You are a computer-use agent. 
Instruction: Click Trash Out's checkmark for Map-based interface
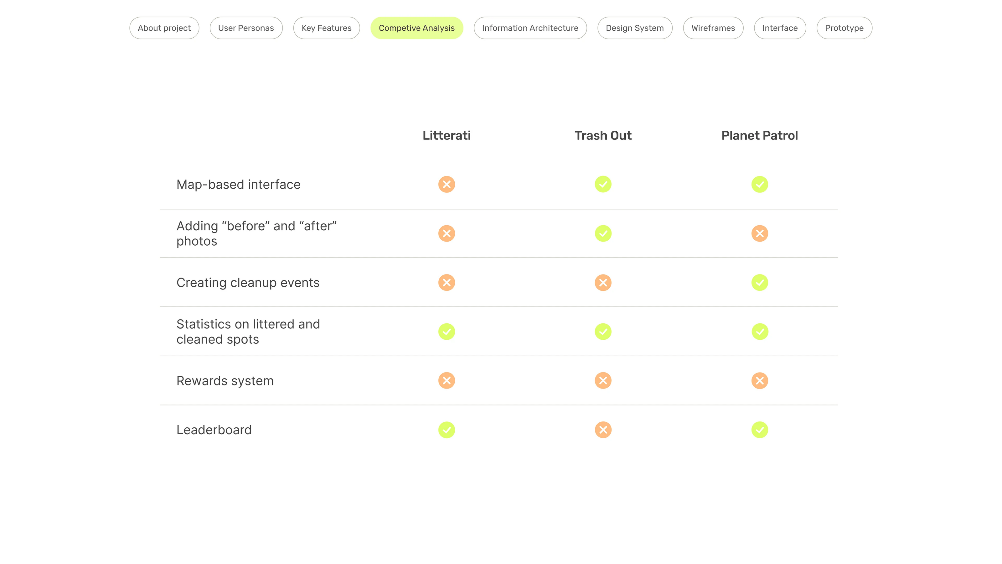click(x=603, y=185)
